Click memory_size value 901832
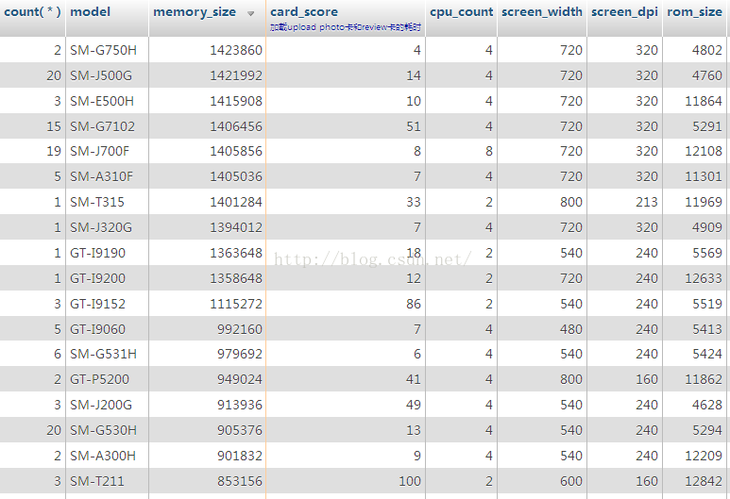Viewport: 730px width, 499px height. tap(240, 456)
